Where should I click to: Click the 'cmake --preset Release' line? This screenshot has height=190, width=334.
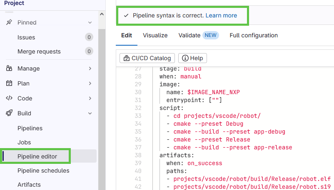208,139
